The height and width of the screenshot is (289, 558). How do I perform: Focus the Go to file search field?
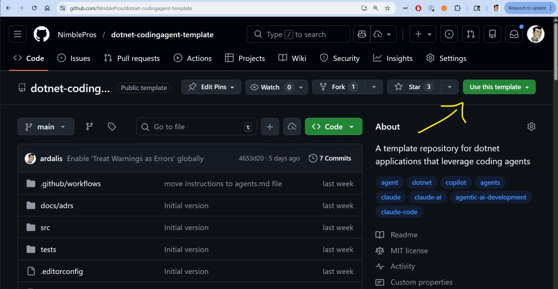(196, 127)
